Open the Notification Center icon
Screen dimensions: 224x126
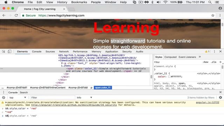click(217, 2)
